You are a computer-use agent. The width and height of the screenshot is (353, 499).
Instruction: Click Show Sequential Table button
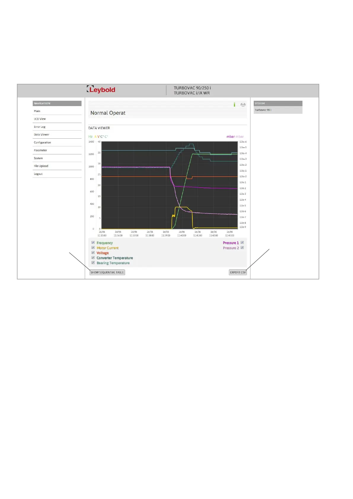pos(107,272)
